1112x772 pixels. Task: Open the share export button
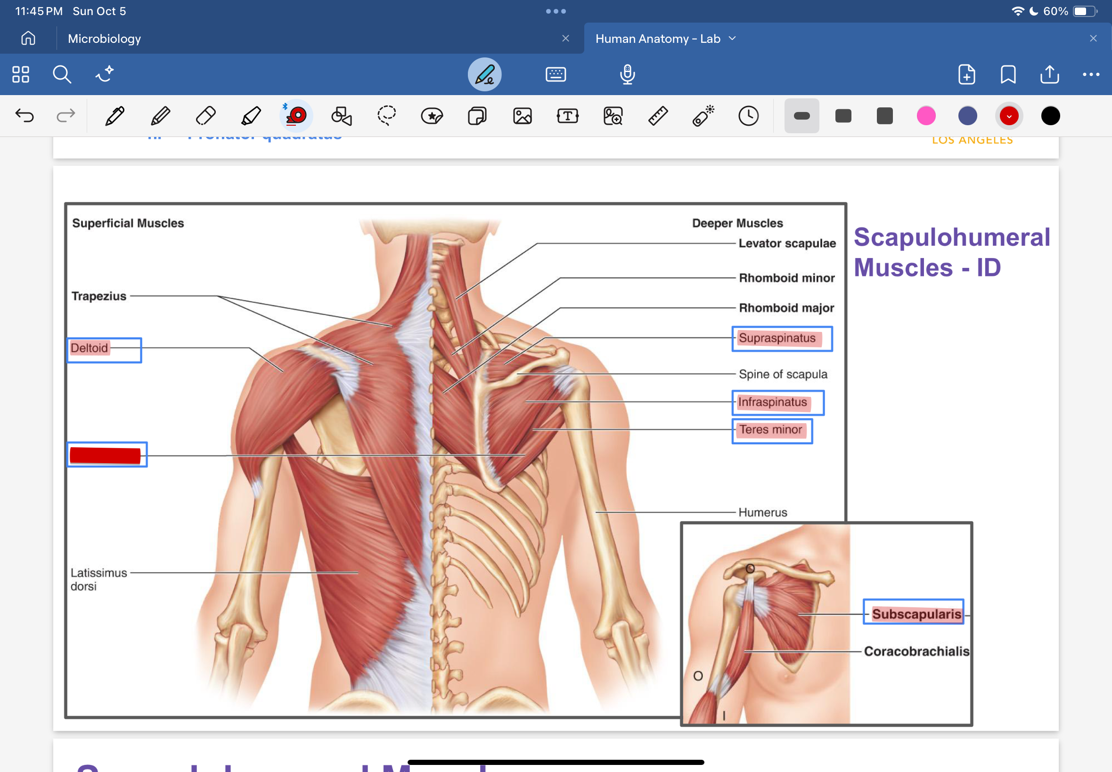(1049, 74)
